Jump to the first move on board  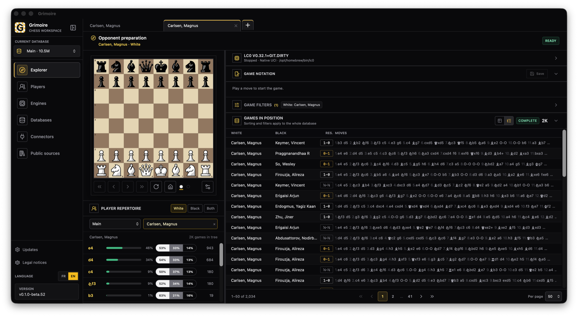(x=99, y=187)
